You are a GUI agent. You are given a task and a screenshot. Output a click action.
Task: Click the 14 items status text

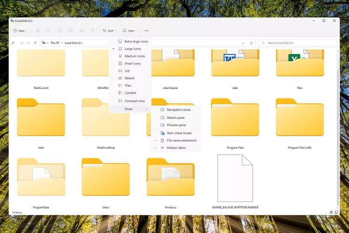pos(17,212)
